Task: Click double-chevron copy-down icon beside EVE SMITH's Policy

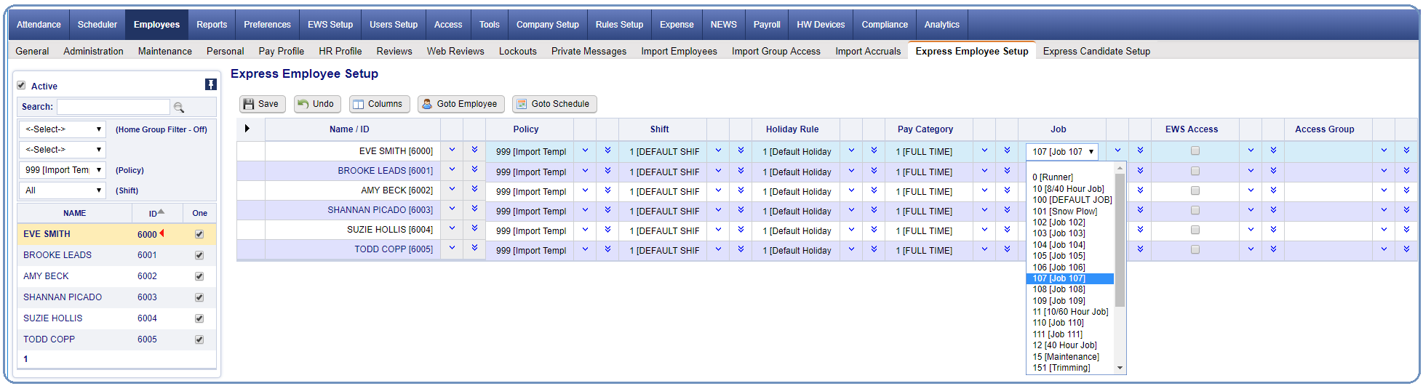Action: tap(607, 150)
